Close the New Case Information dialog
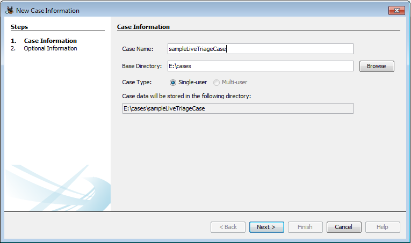 click(396, 10)
